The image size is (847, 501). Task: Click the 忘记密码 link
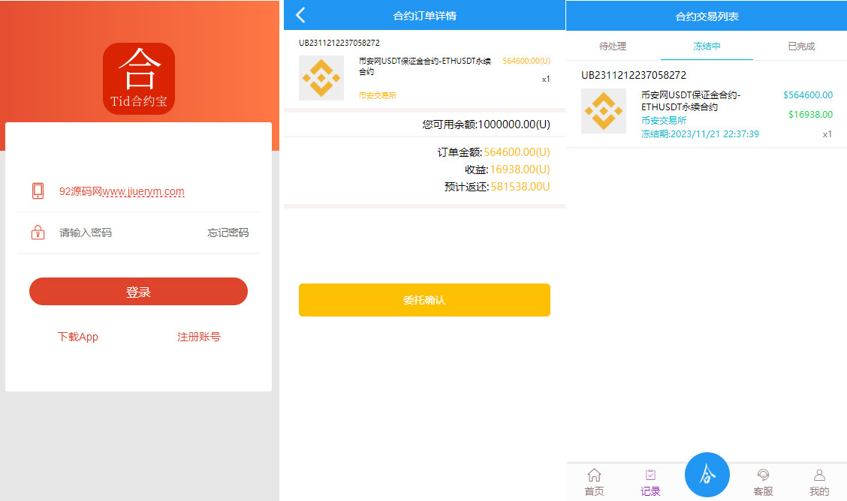tap(228, 232)
